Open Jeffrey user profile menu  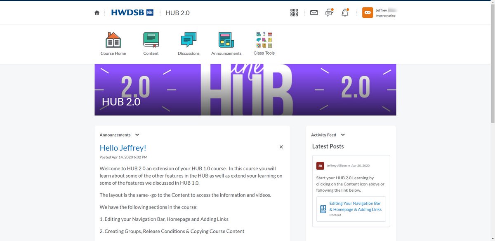pyautogui.click(x=379, y=13)
